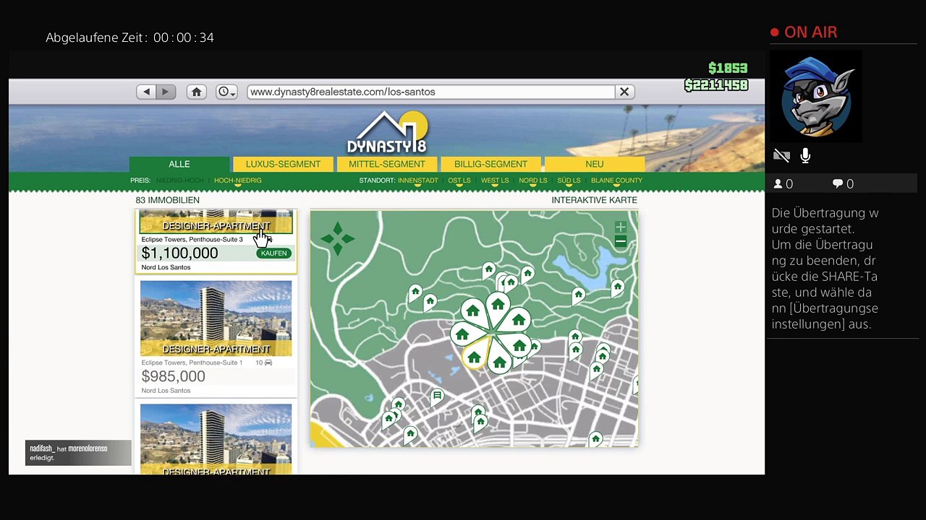The height and width of the screenshot is (520, 926).
Task: Toggle the disabled camera icon
Action: coord(781,155)
